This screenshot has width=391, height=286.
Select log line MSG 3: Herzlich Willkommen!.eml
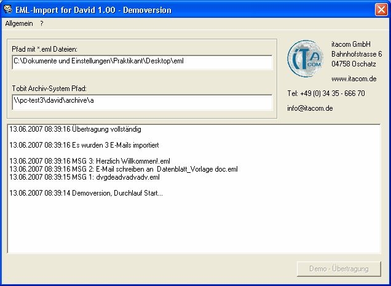point(90,161)
